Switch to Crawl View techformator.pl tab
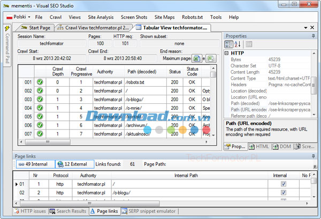321x219 pixels. tap(93, 28)
